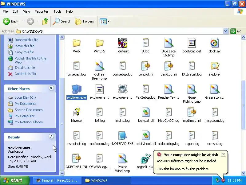Go to Local Disk (C:)
Viewport: 246px width, 185px height.
point(25,97)
